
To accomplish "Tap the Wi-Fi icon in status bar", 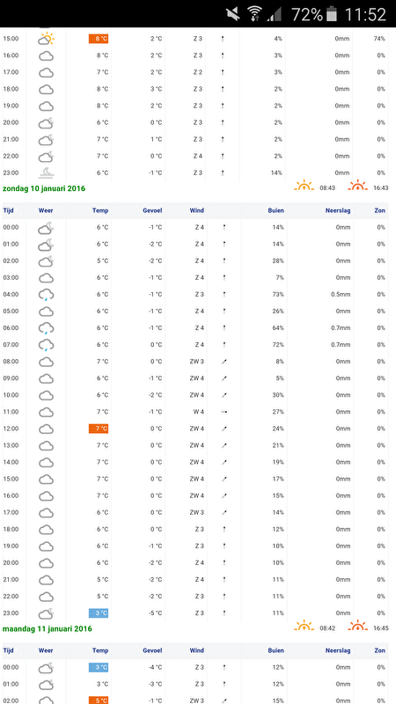I will [x=255, y=14].
